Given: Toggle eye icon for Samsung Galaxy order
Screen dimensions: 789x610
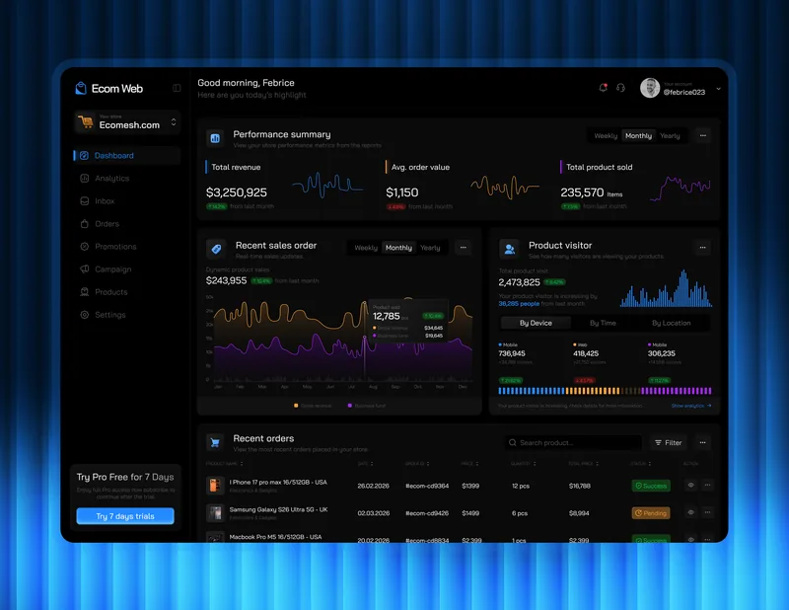Looking at the screenshot, I should click(x=691, y=512).
